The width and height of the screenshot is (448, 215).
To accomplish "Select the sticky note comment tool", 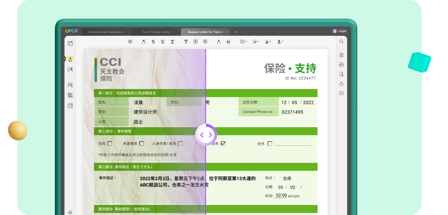I will coord(130,42).
